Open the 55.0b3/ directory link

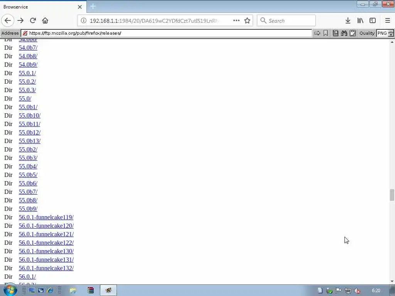point(28,158)
